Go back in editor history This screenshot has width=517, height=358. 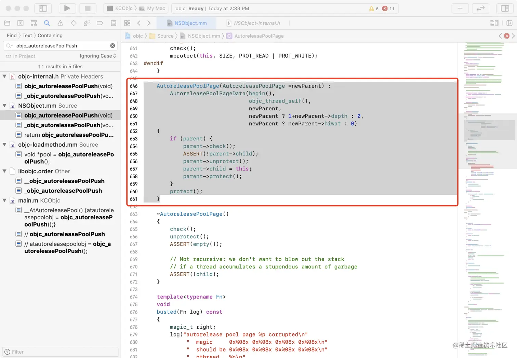coord(139,23)
